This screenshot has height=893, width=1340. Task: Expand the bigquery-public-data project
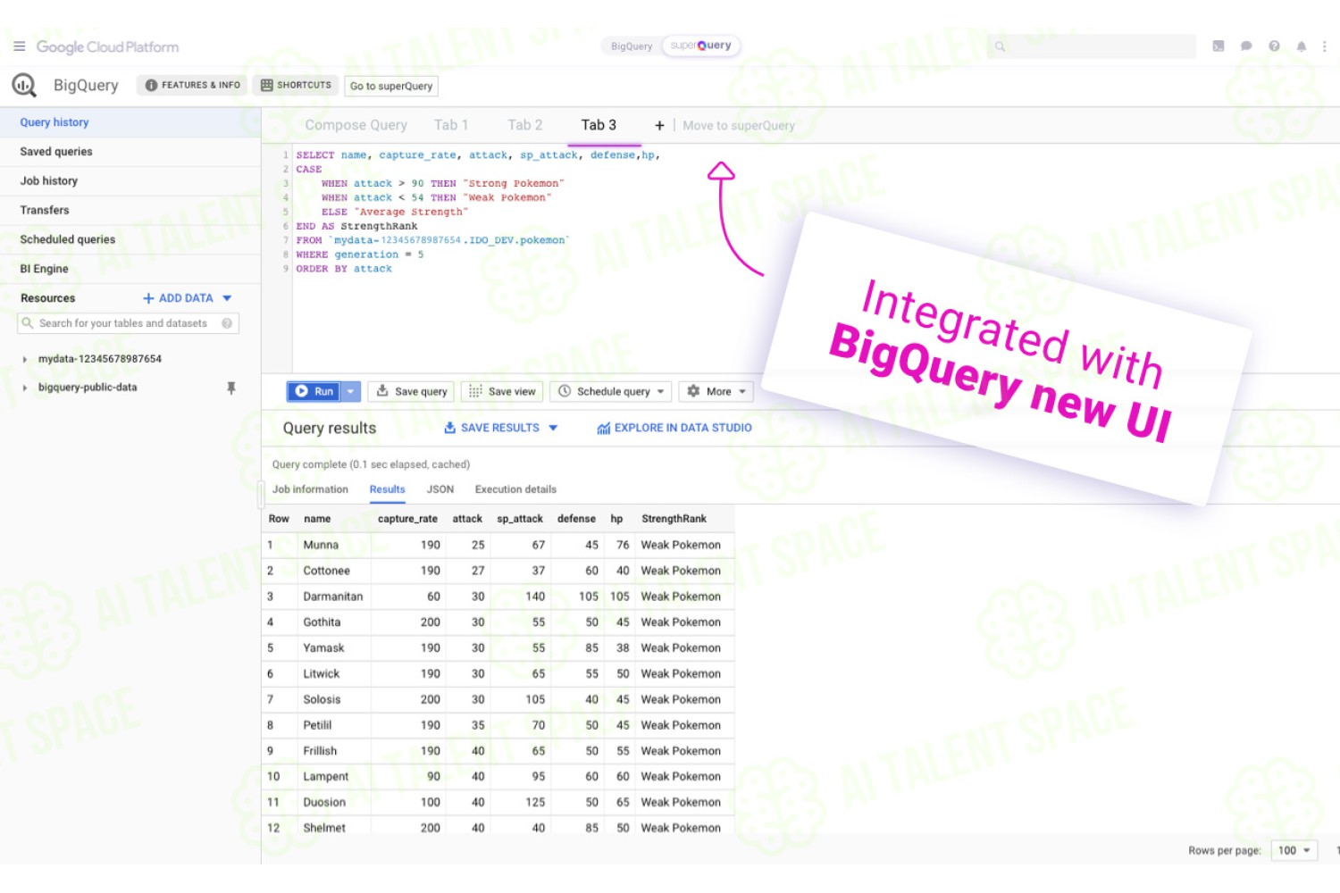point(25,388)
